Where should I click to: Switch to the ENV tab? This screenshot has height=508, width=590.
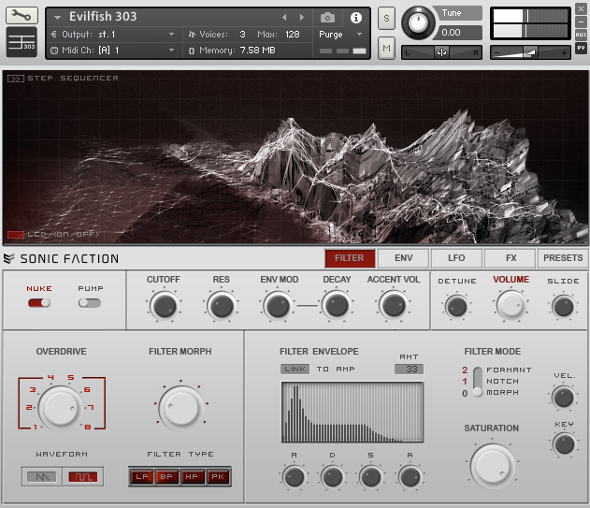(x=403, y=258)
